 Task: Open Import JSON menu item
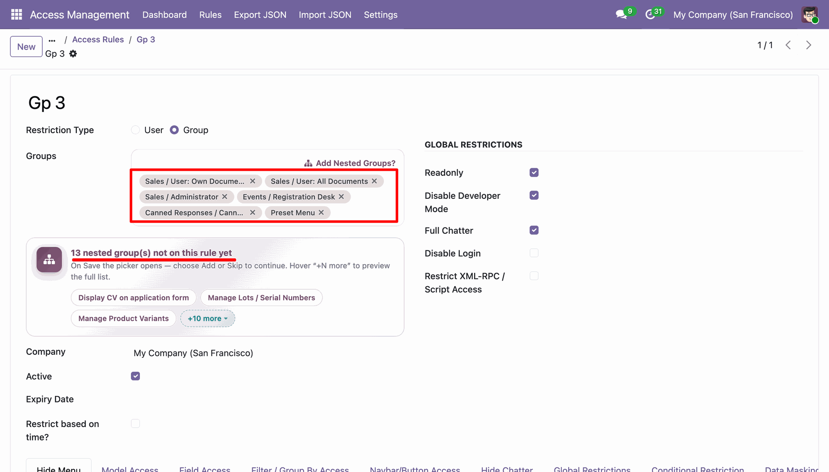tap(325, 15)
